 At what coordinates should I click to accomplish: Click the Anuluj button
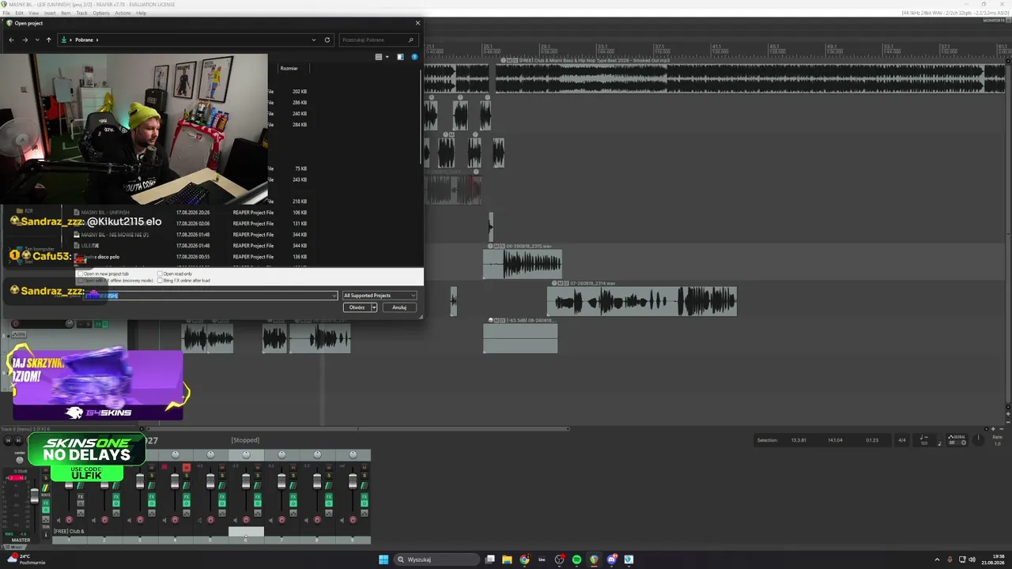click(399, 307)
